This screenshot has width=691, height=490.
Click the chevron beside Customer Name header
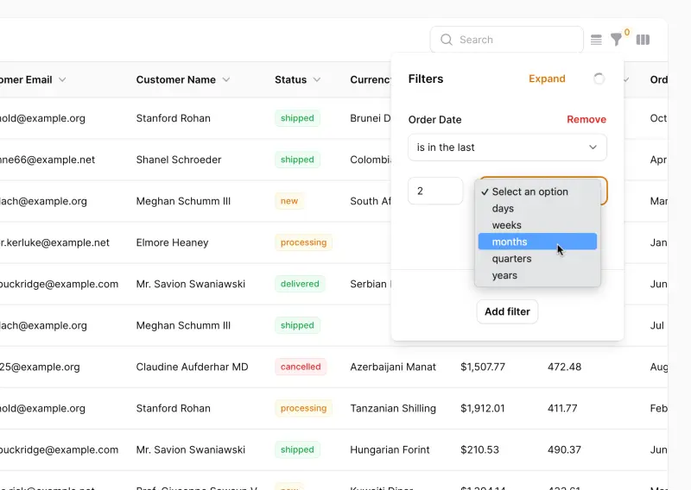226,79
